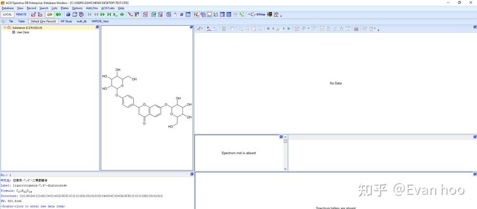Go to the first record
The image size is (477, 209).
pyautogui.click(x=90, y=14)
